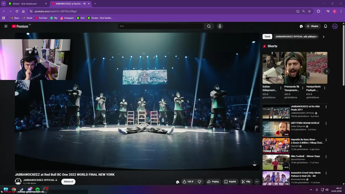The image size is (345, 194).
Task: Click the address bar URL
Action: (x=56, y=11)
